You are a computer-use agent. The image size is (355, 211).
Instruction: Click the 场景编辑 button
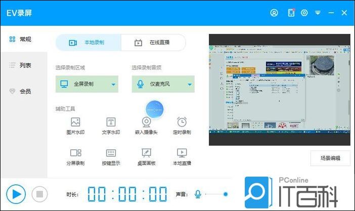pos(330,158)
